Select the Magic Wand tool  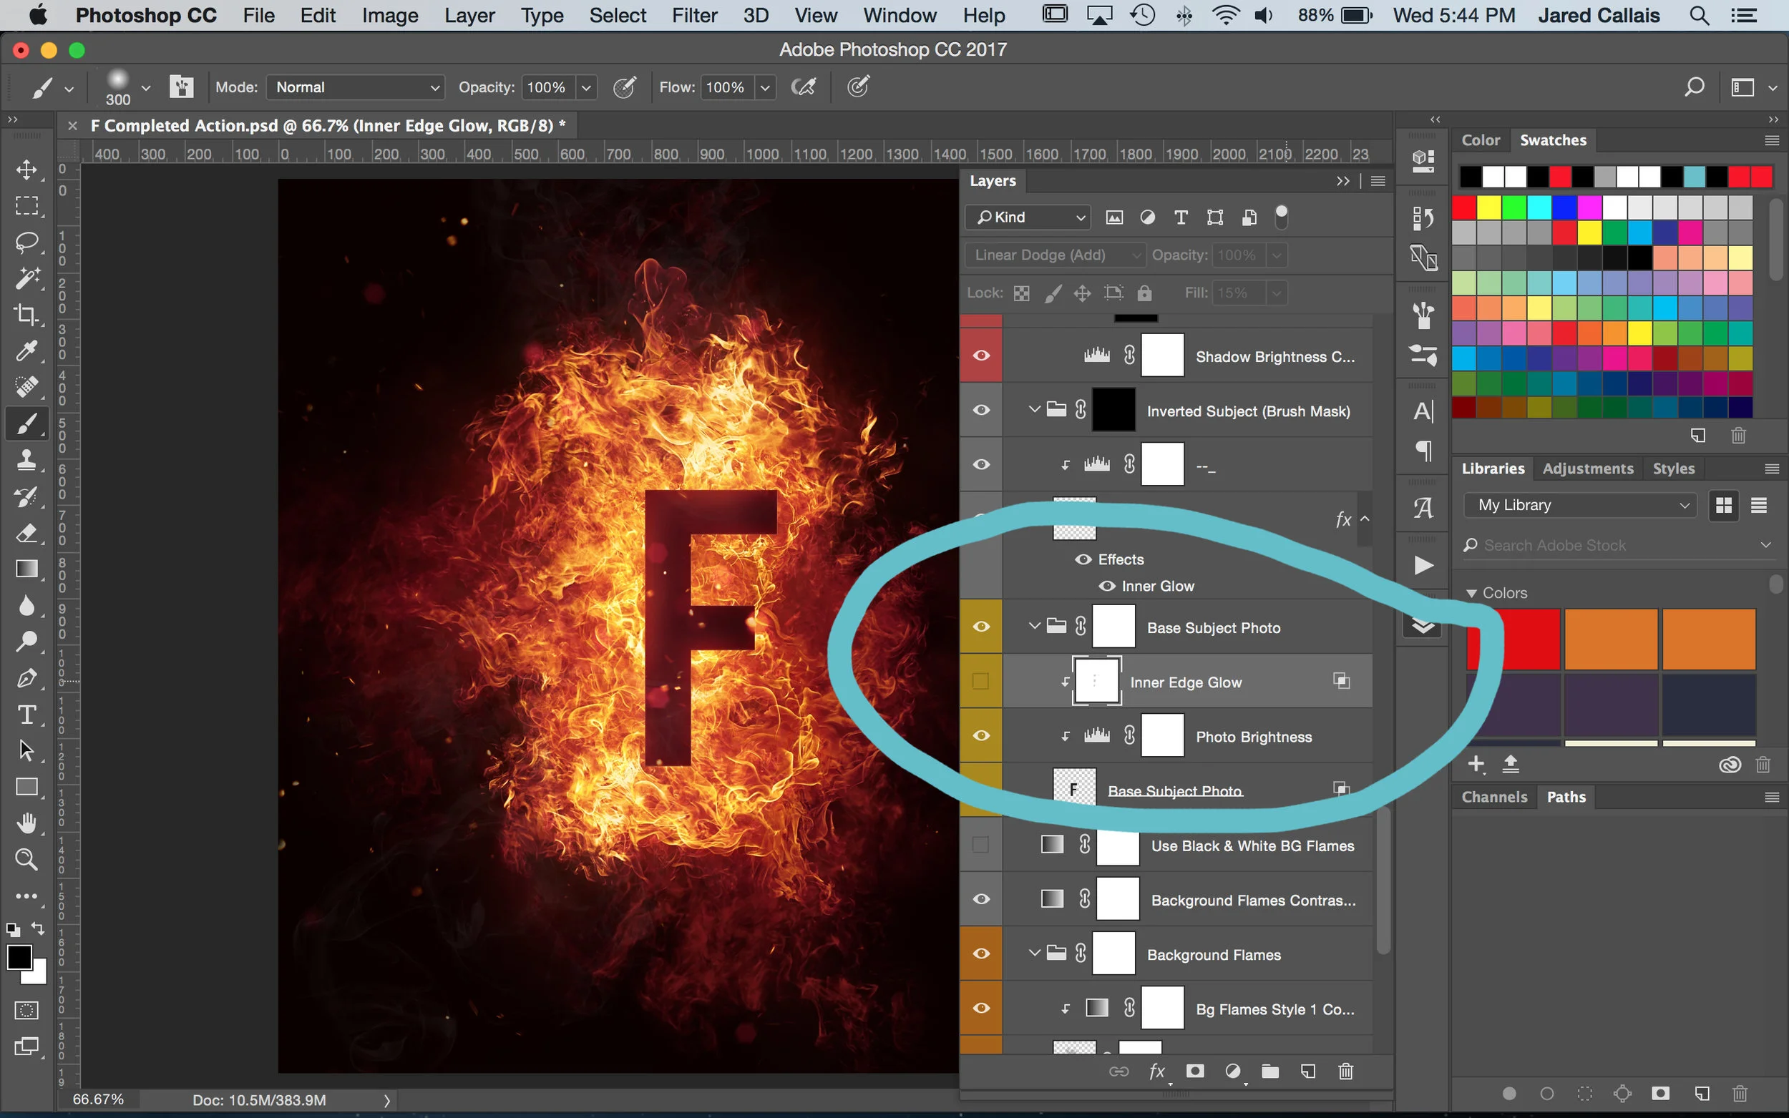[26, 278]
